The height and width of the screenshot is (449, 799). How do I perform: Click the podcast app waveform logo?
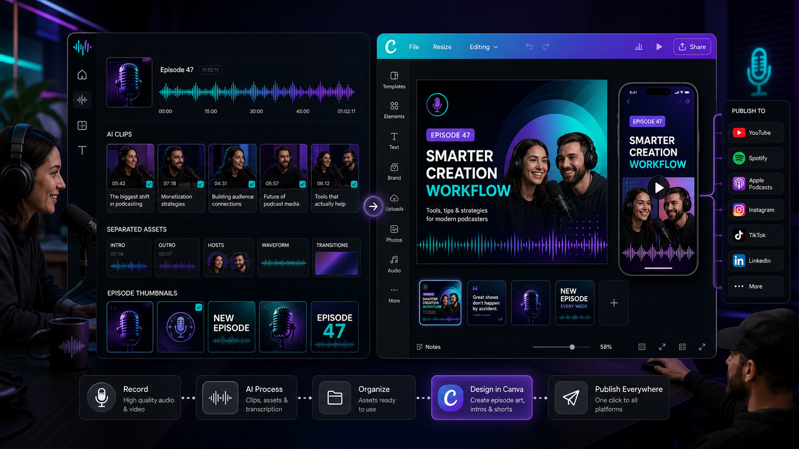(82, 47)
